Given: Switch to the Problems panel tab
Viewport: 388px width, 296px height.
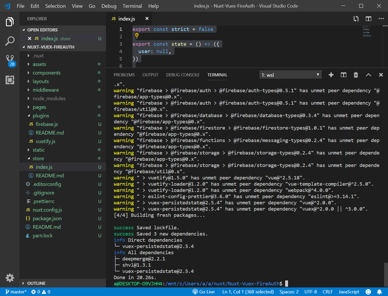Looking at the screenshot, I should tap(124, 75).
